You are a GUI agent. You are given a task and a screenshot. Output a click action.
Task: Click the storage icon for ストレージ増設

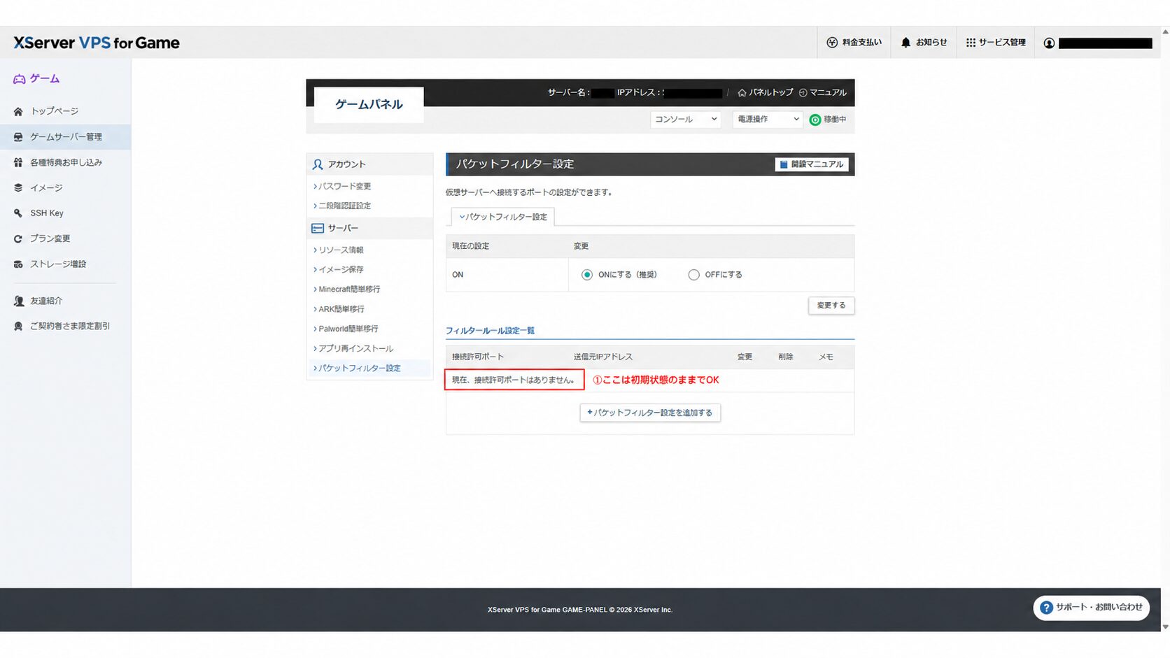[x=18, y=264]
